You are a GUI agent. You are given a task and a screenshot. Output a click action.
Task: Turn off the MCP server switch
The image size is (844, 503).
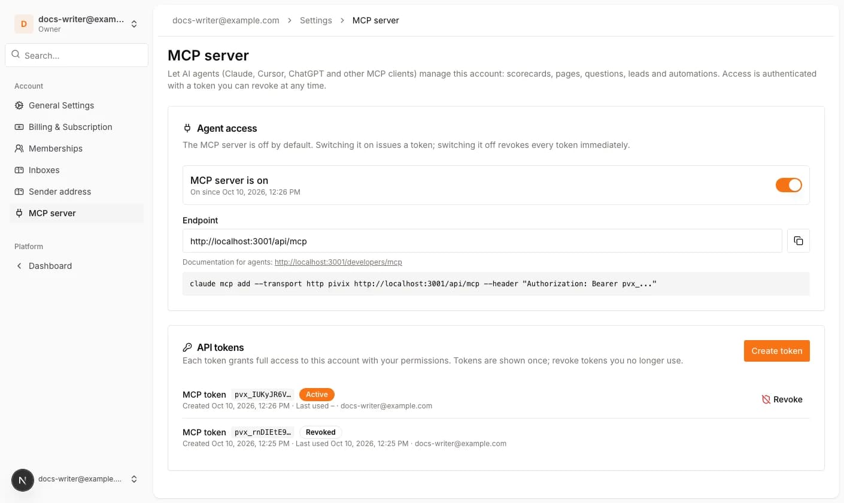click(x=789, y=185)
